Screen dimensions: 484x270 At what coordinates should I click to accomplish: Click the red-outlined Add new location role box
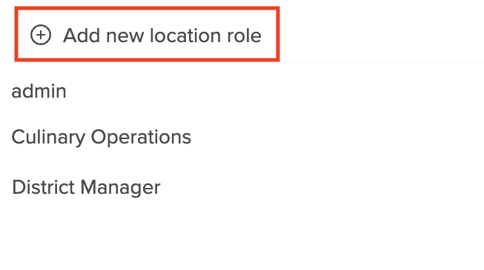pyautogui.click(x=147, y=34)
